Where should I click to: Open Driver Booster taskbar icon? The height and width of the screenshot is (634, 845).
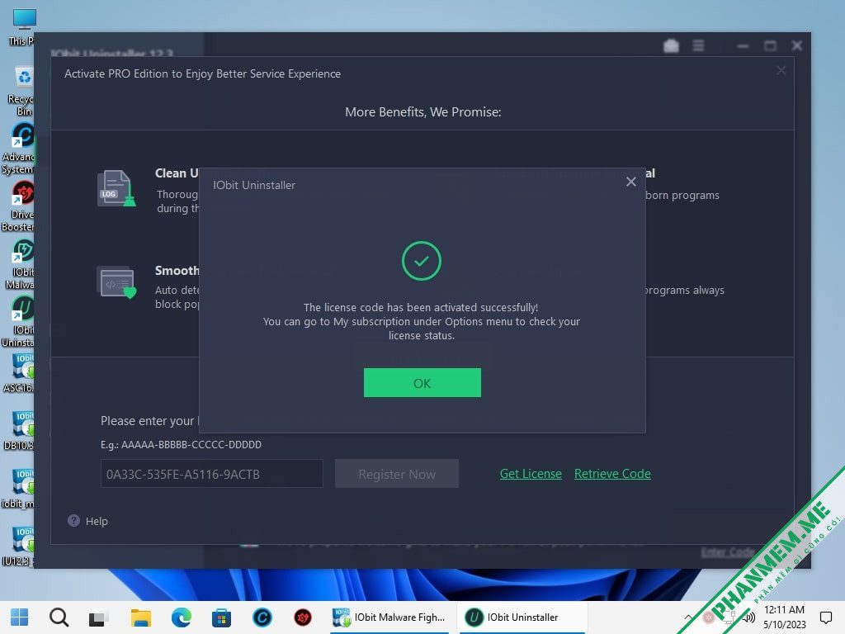click(303, 617)
